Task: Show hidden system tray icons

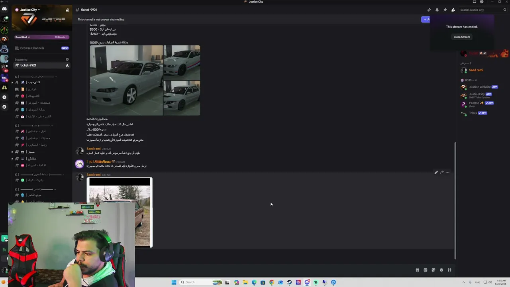Action: pyautogui.click(x=463, y=282)
